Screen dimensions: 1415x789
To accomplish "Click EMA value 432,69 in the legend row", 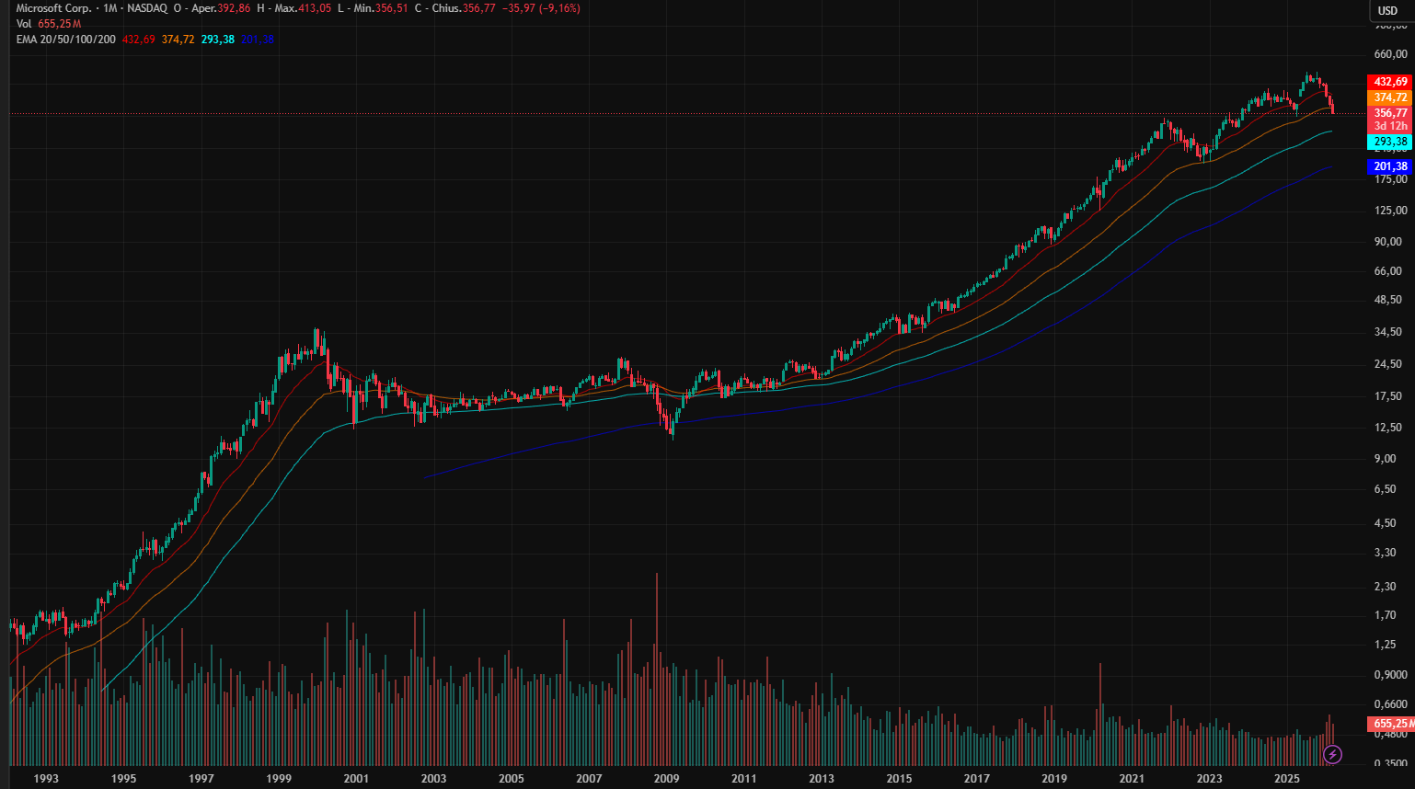I will [139, 40].
